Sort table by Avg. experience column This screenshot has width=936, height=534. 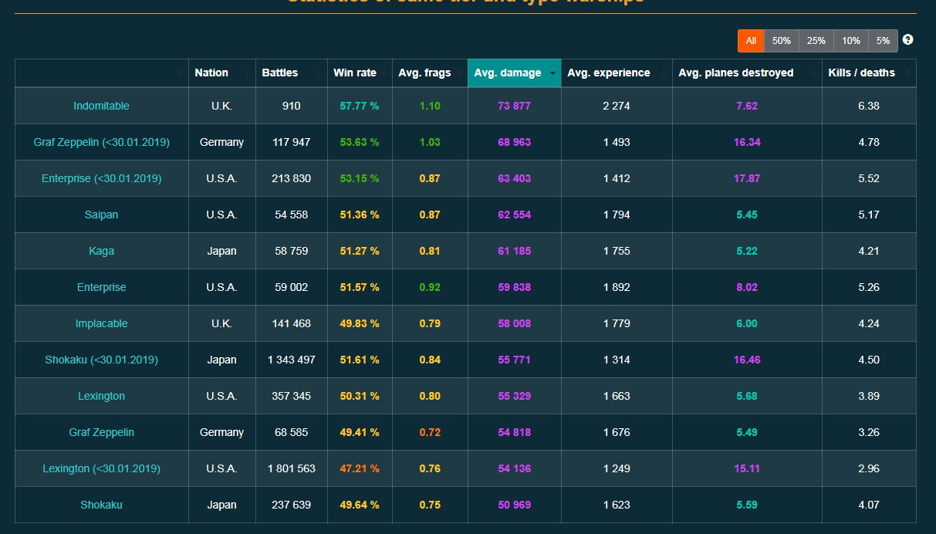point(617,73)
